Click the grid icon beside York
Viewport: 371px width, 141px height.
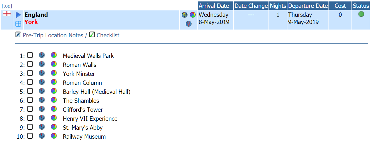tap(18, 24)
